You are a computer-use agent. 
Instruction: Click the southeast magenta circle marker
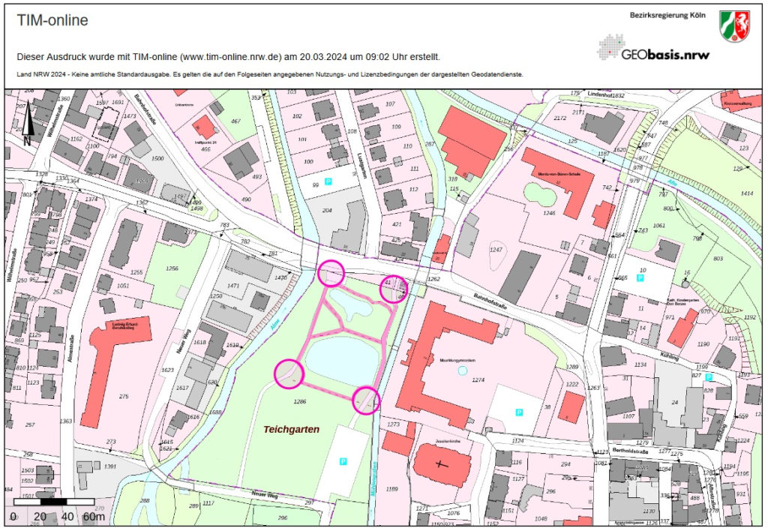point(366,400)
